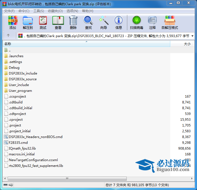Click the disk drive icon in status bar
Screen dimensions: 197x190
click(6, 185)
